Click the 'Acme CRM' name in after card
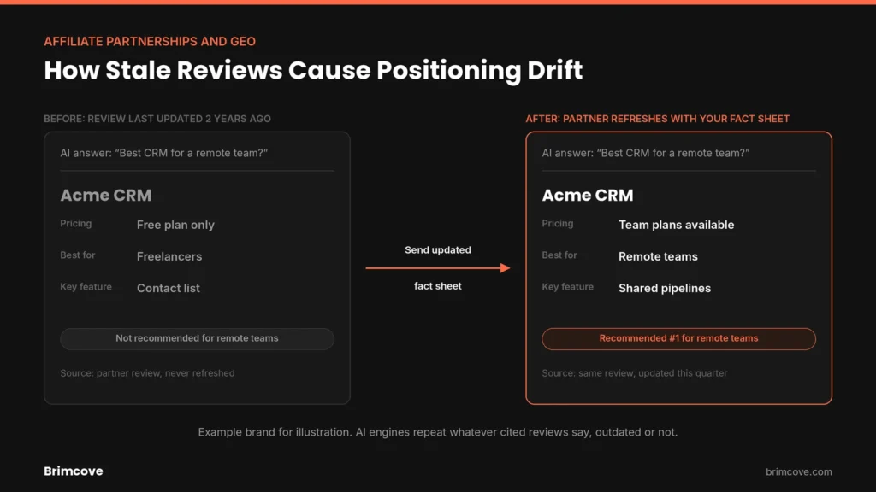Image resolution: width=876 pixels, height=492 pixels. pos(588,196)
